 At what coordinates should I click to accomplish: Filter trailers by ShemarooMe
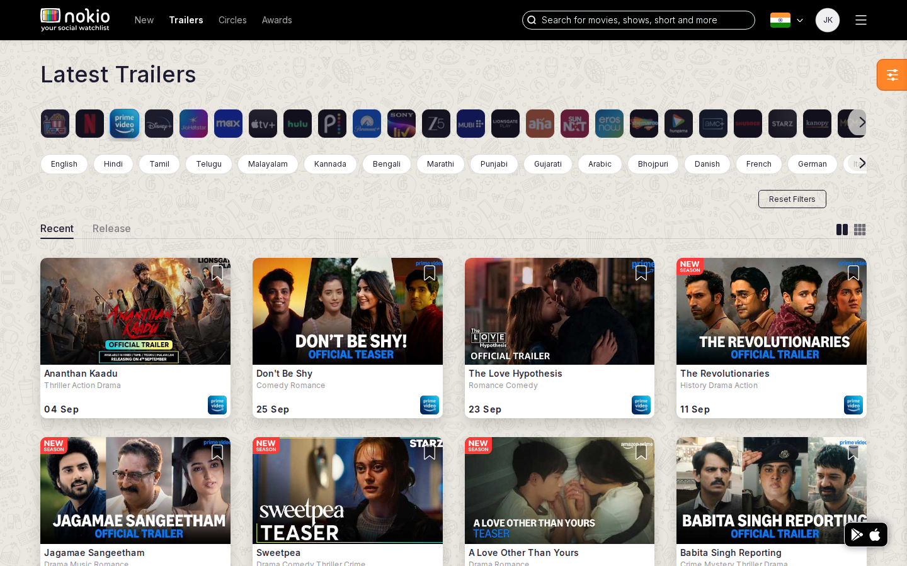tap(644, 124)
